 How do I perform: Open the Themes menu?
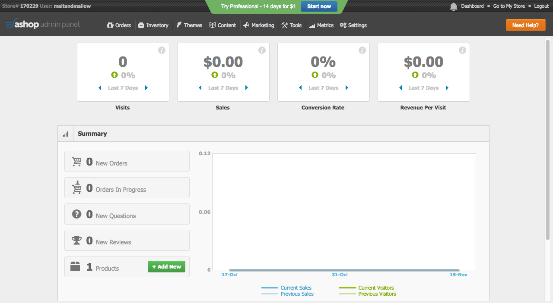(x=189, y=25)
